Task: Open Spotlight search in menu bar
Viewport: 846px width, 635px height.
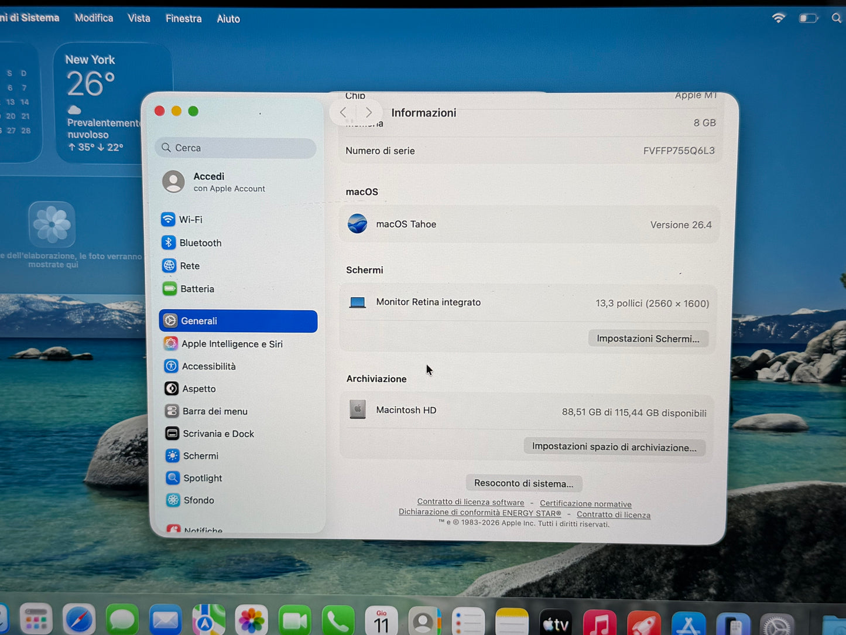Action: [x=837, y=18]
